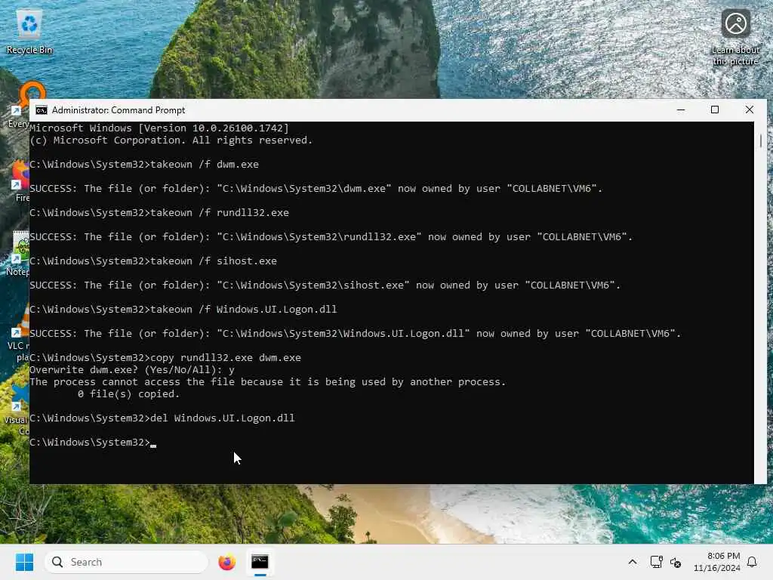Click the taskbar Search box
773x580 pixels.
point(126,562)
